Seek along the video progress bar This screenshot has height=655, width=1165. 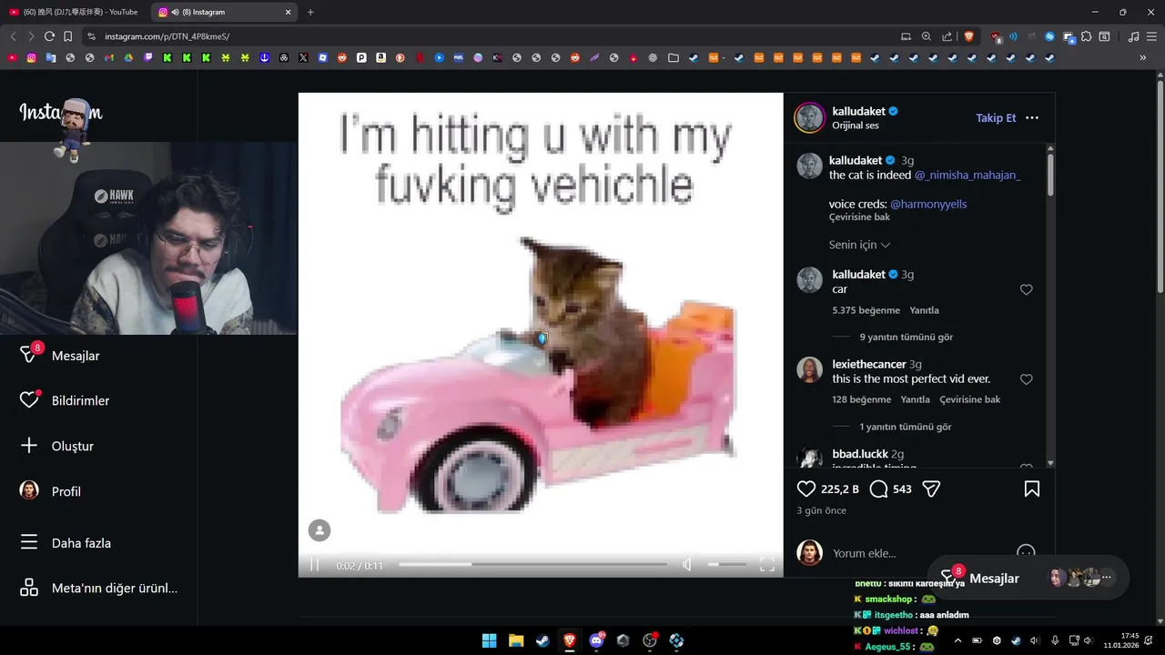532,565
